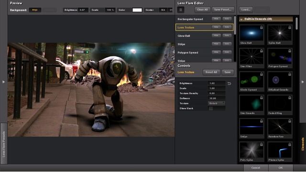Click the lock icon on Star Caustic thumbnail

tap(262, 97)
